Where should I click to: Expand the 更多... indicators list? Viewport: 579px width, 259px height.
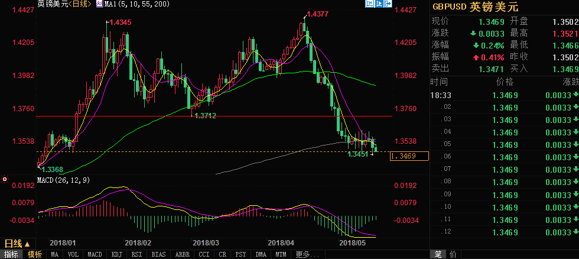click(x=302, y=254)
